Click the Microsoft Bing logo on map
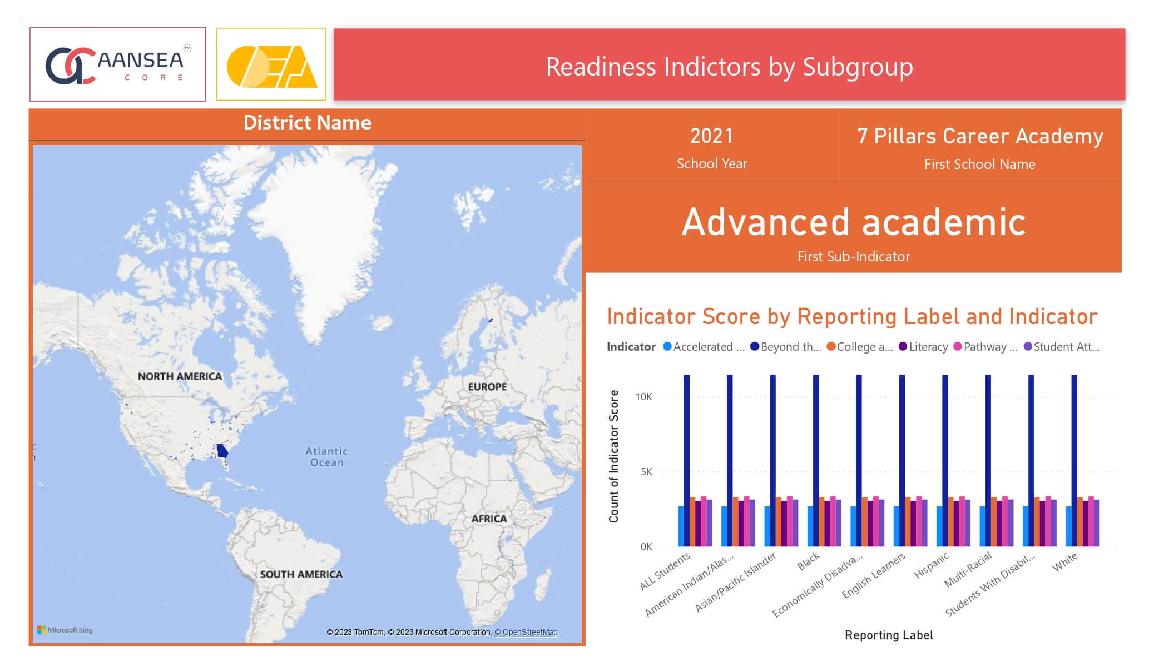Viewport: 1154px width, 667px height. click(65, 630)
